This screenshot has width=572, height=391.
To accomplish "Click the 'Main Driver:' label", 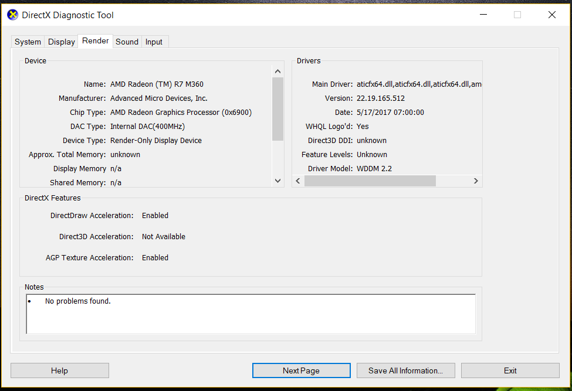I will click(332, 84).
